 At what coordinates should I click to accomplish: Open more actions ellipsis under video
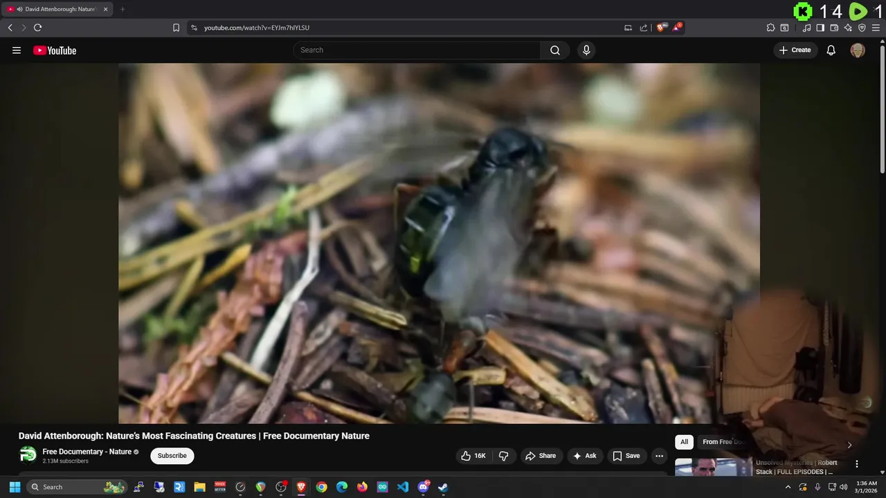(659, 456)
